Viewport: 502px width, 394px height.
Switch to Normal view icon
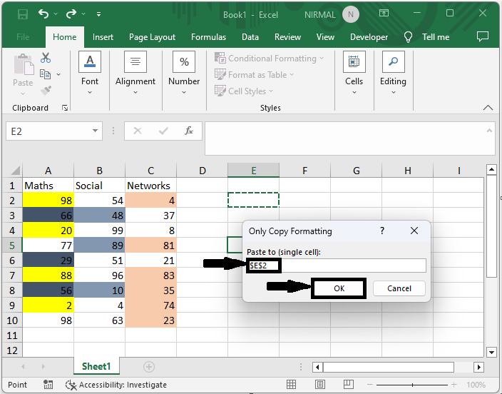pos(291,384)
